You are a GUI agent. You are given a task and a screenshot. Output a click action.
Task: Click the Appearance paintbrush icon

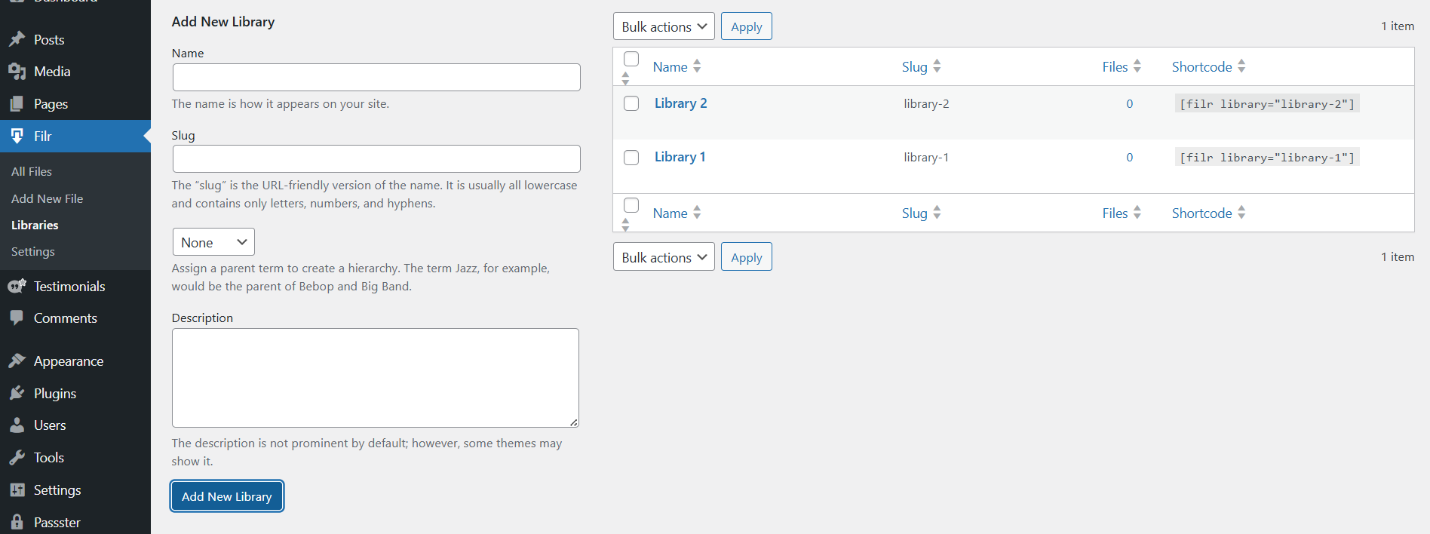coord(17,361)
